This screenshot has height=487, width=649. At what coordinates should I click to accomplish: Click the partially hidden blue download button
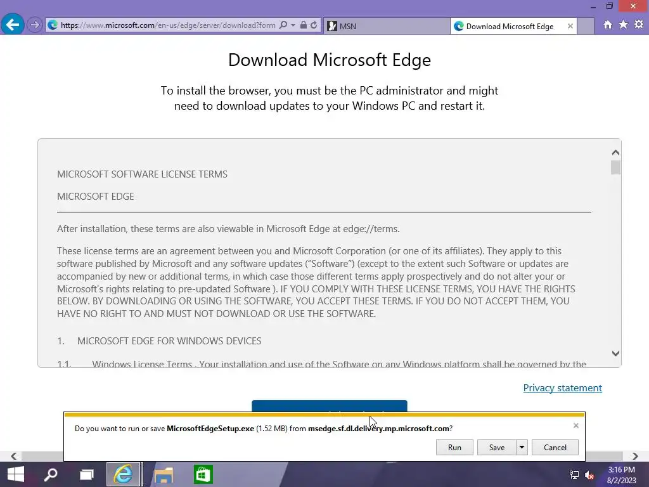(x=330, y=406)
